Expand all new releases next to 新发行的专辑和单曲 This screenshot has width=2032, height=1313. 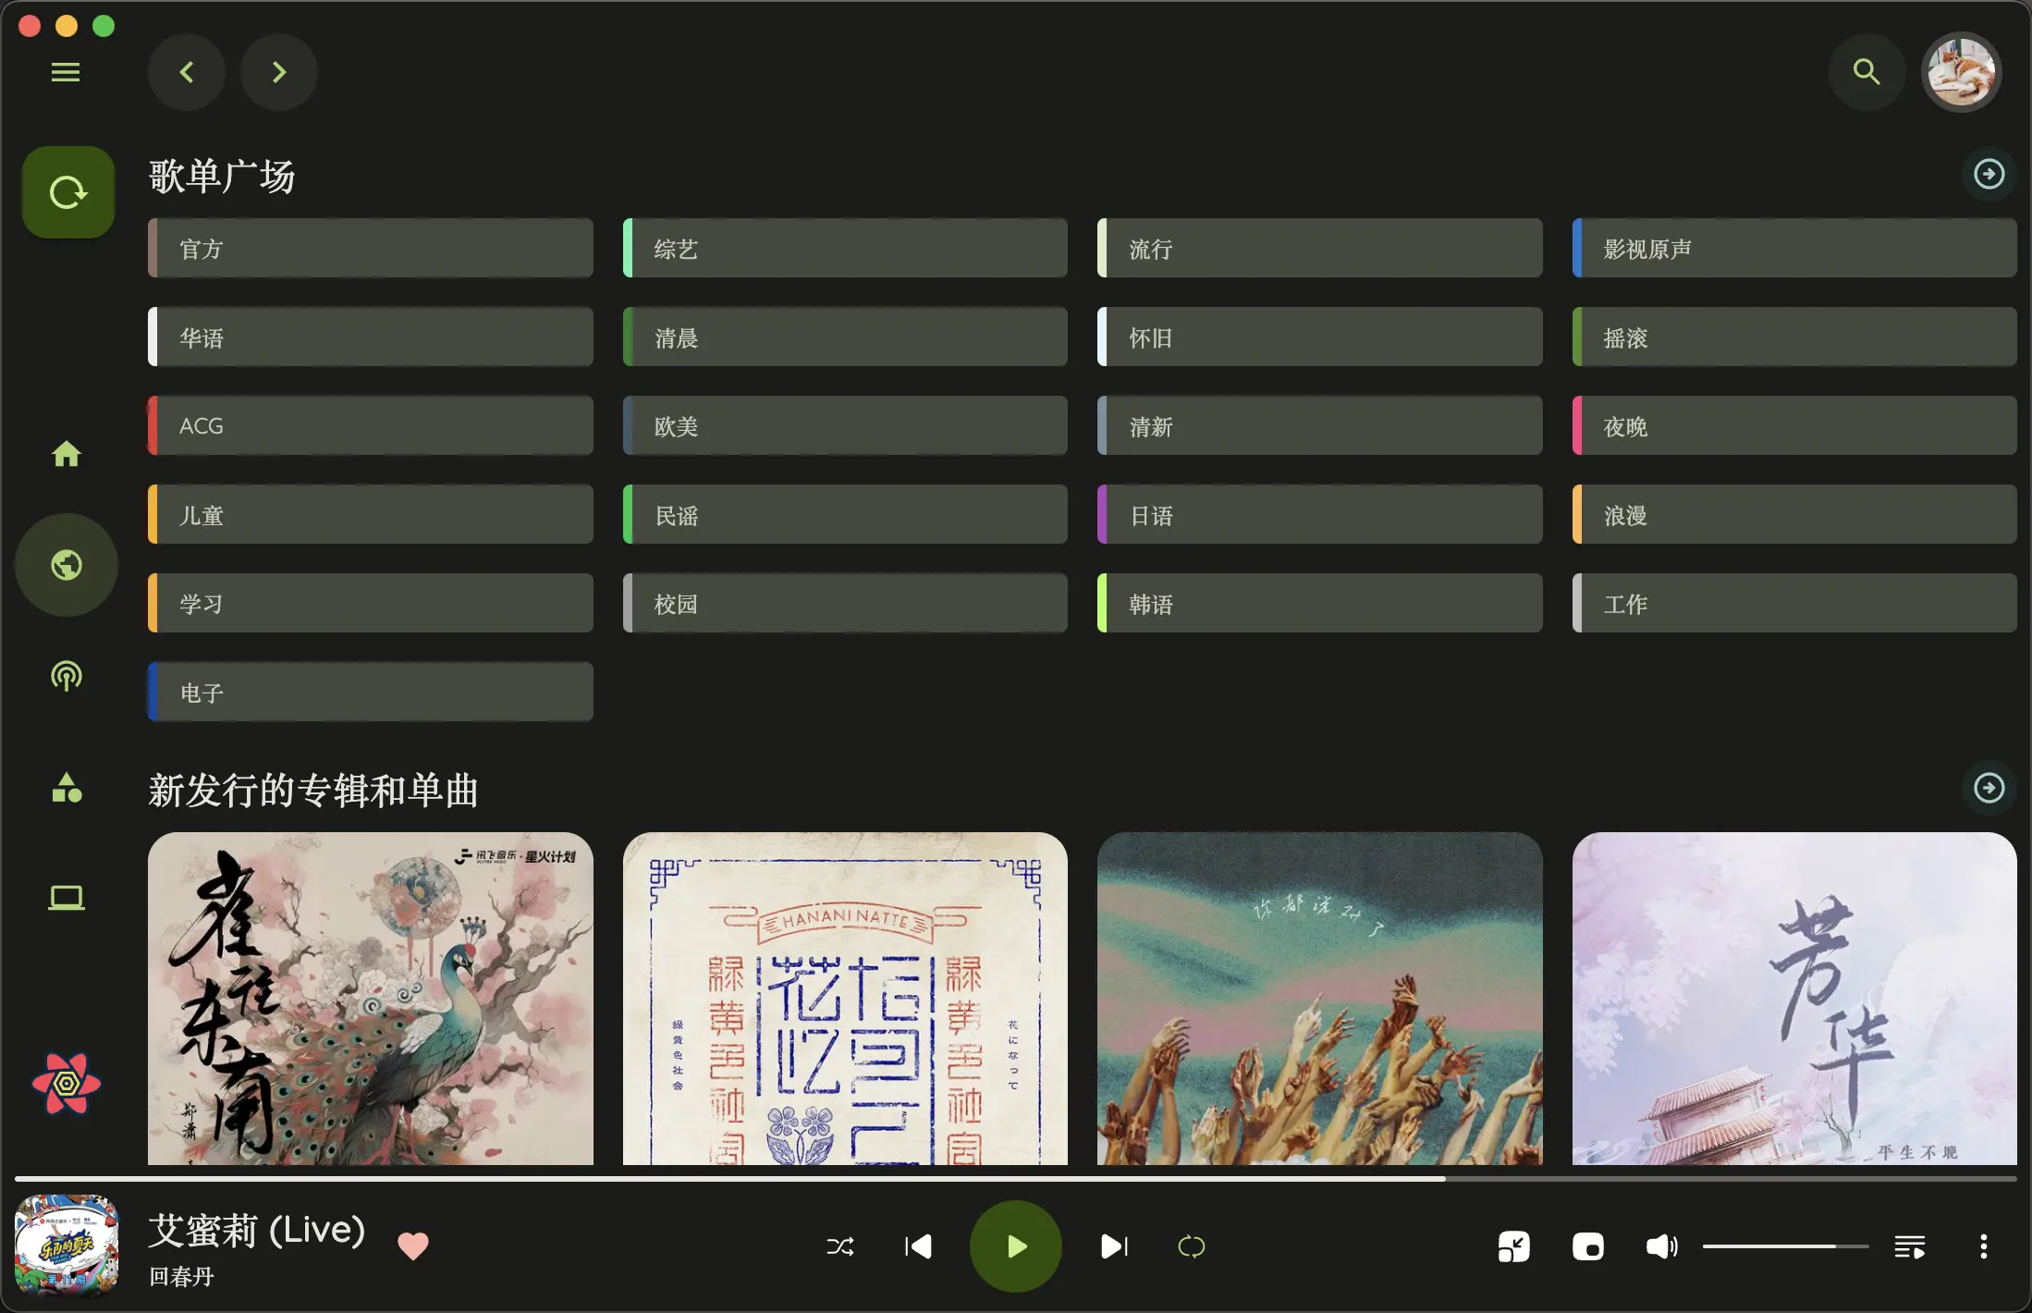pyautogui.click(x=1988, y=788)
